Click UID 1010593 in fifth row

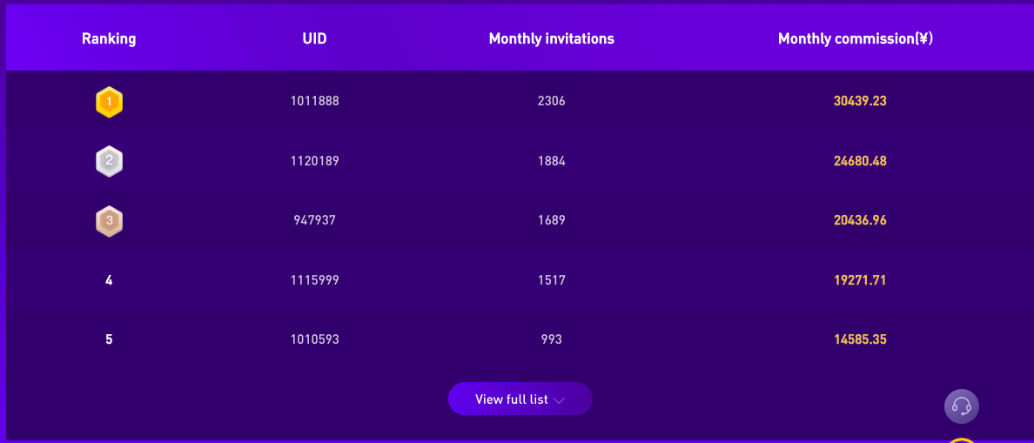point(314,339)
